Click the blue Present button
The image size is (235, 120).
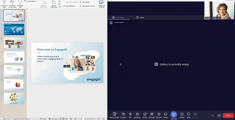(174, 114)
